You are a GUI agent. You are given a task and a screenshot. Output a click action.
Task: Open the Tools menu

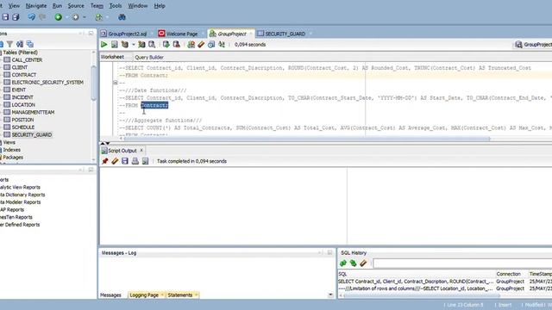[x=116, y=6]
